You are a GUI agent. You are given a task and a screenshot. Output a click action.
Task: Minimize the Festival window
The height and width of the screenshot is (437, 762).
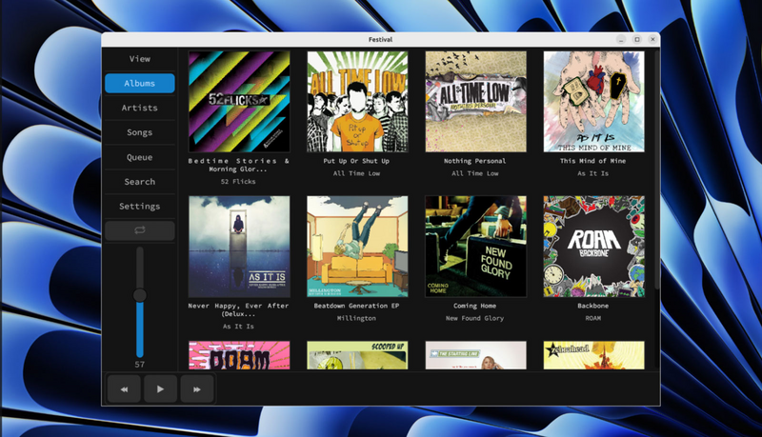pos(621,39)
